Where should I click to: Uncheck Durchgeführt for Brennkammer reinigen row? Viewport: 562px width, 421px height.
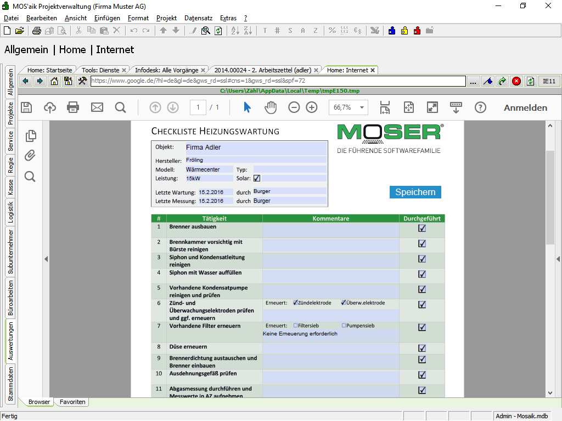(x=422, y=244)
